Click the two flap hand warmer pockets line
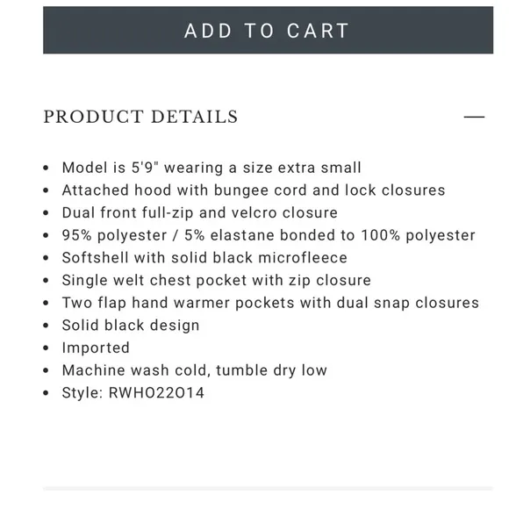Image resolution: width=509 pixels, height=509 pixels. point(270,303)
